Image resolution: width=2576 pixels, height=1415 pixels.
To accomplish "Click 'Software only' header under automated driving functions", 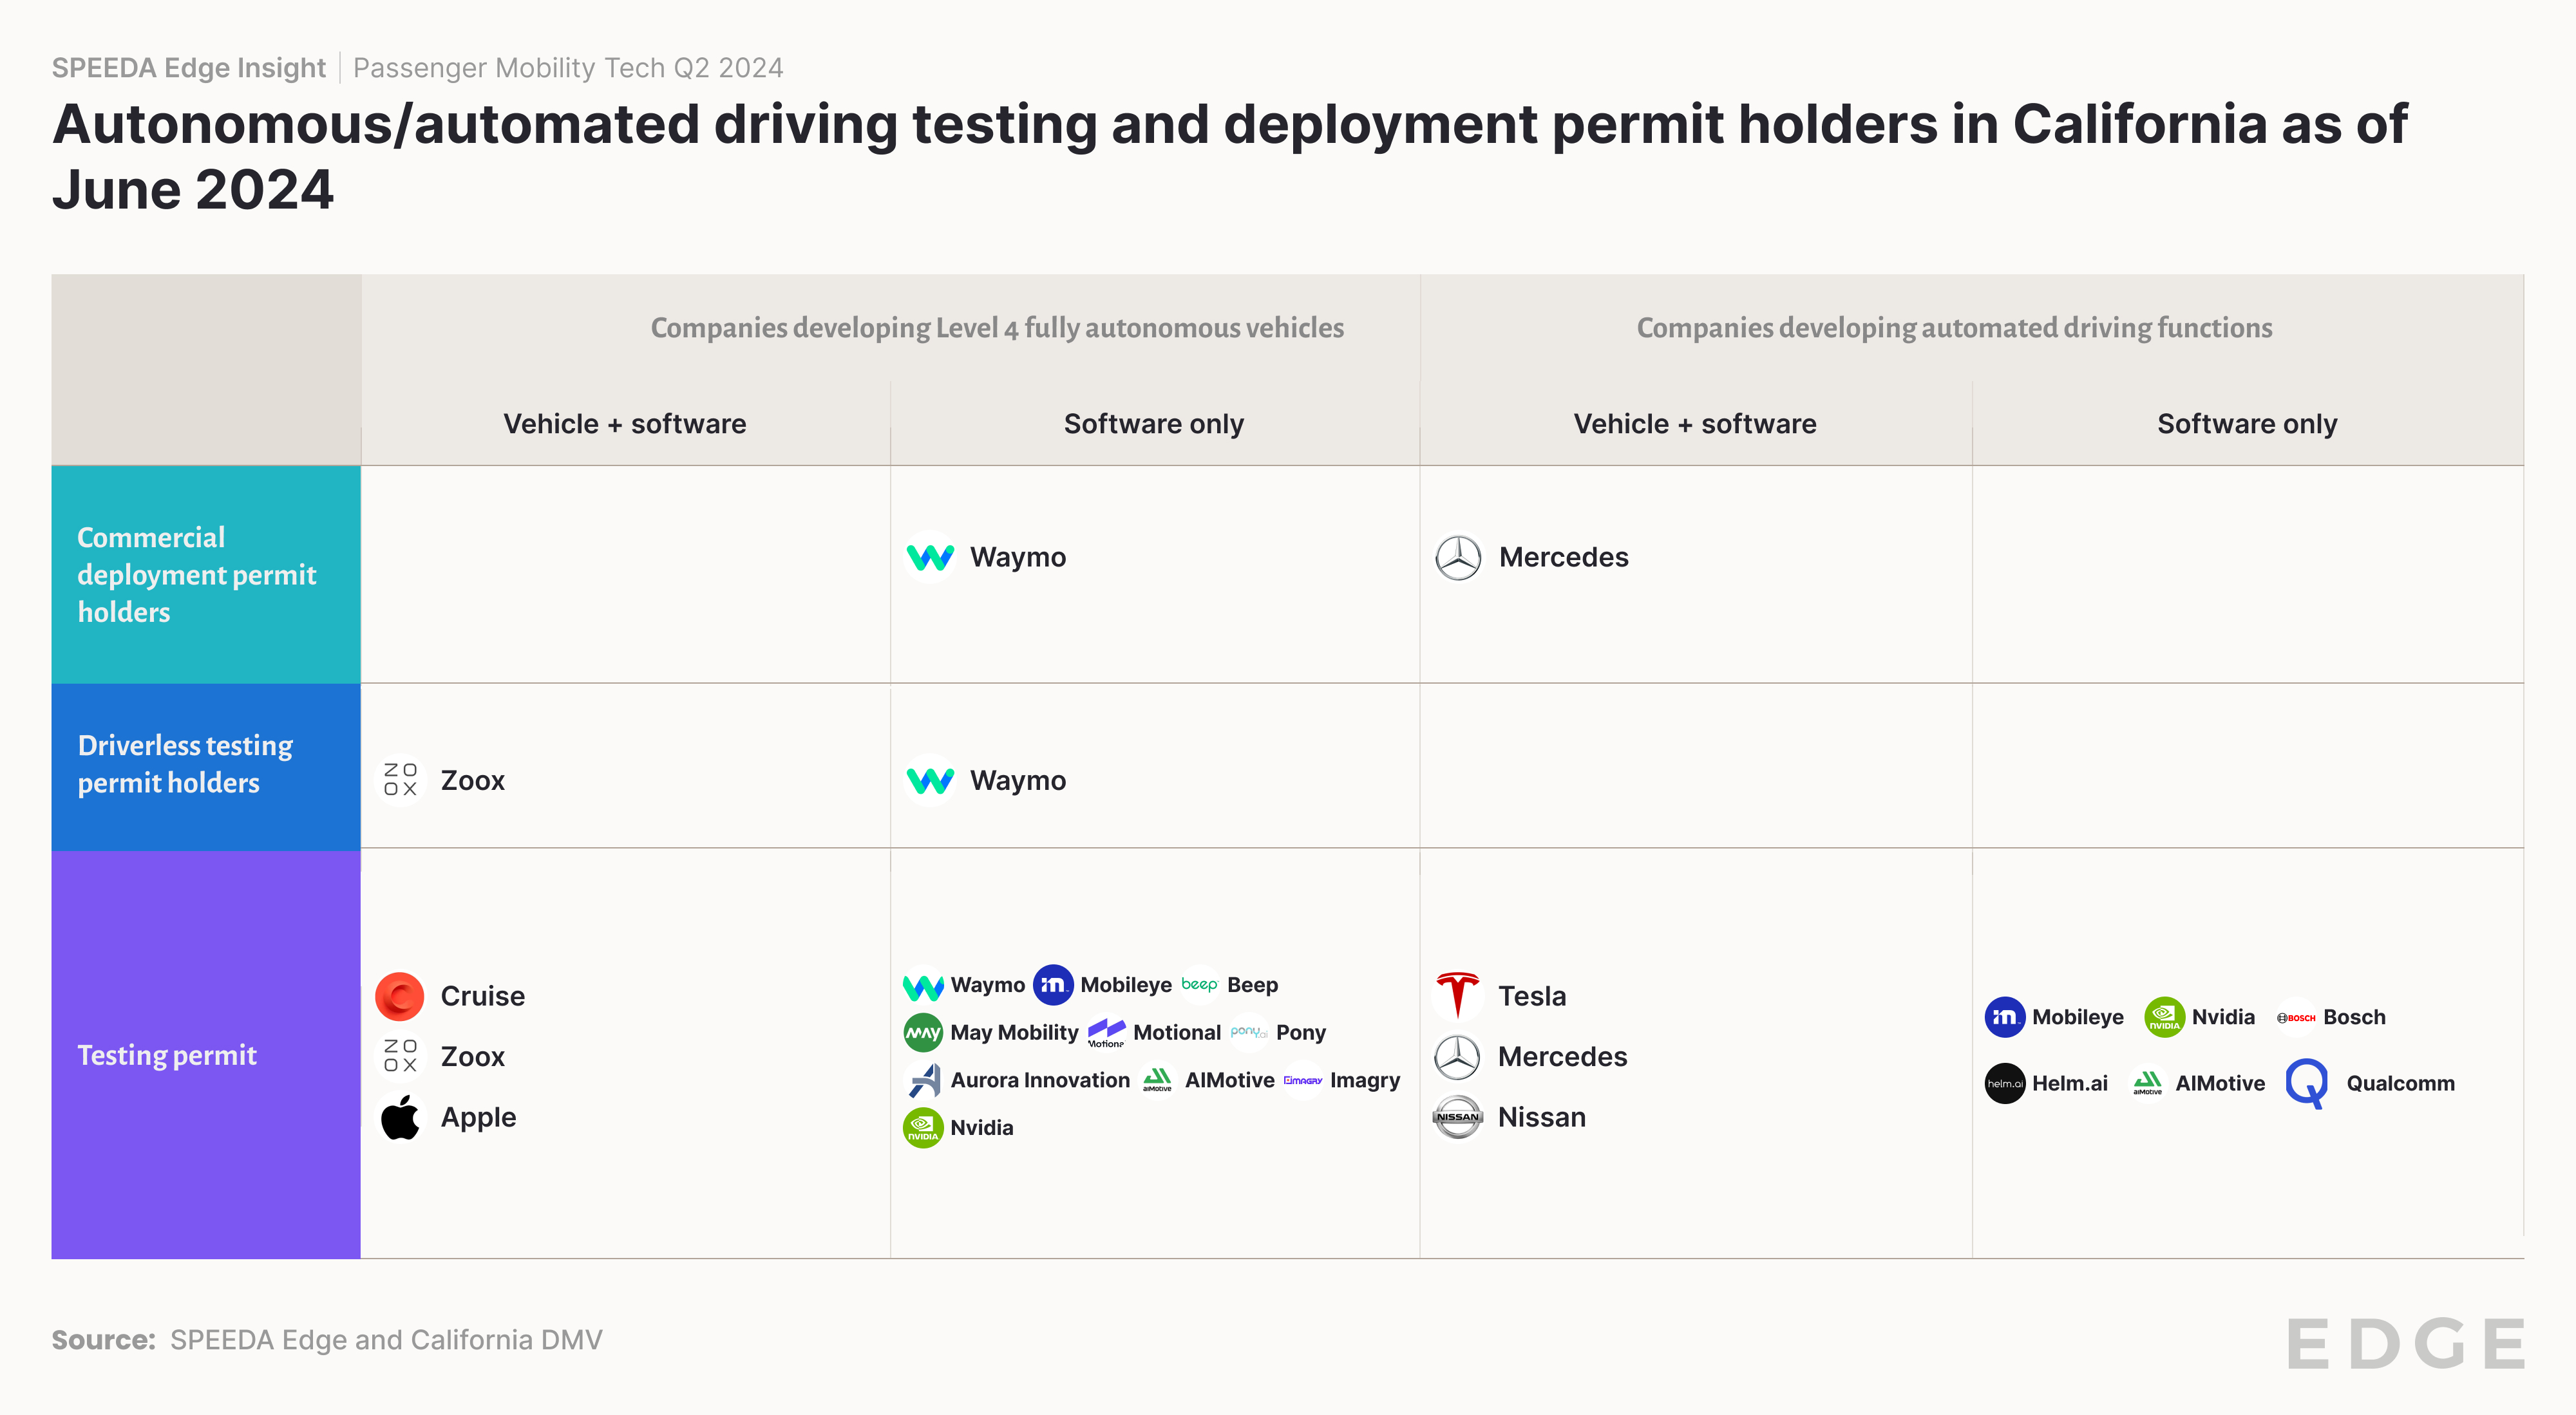I will click(x=2247, y=424).
